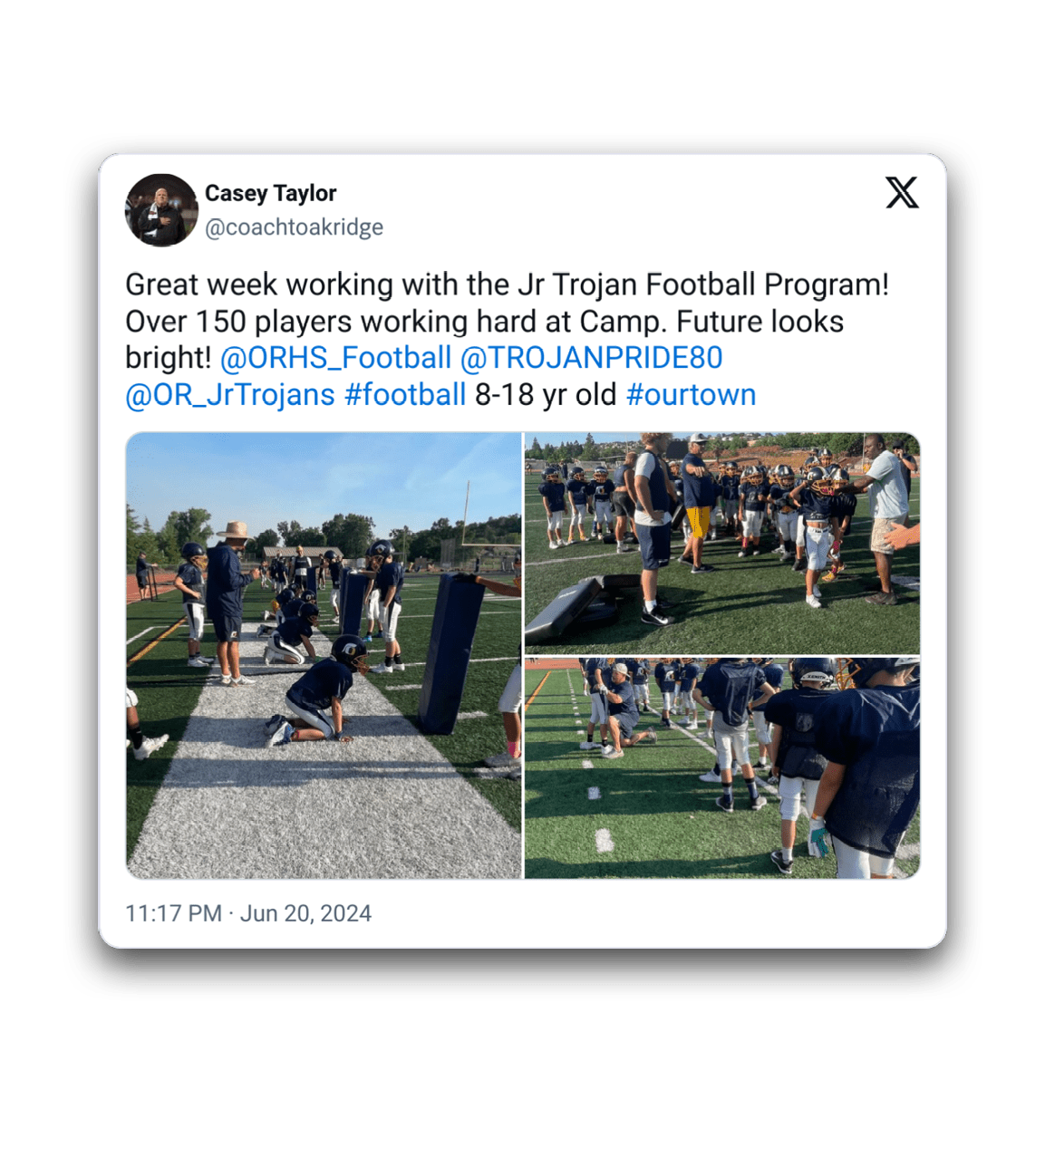Screen dimensions: 1045x1167
Task: Open the @OR_JrTrojans mention
Action: pyautogui.click(x=230, y=395)
